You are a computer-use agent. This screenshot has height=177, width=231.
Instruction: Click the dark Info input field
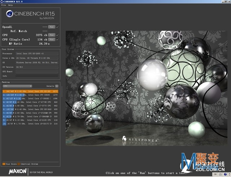click(x=37, y=76)
